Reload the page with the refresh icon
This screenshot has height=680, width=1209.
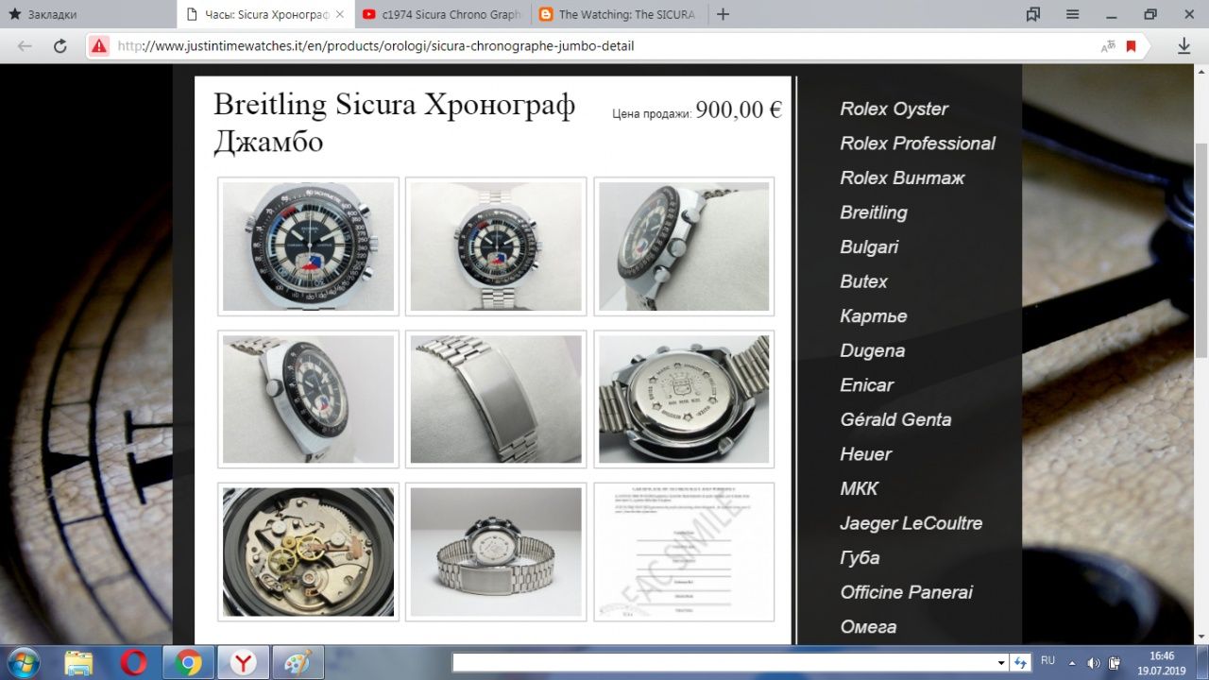[60, 46]
